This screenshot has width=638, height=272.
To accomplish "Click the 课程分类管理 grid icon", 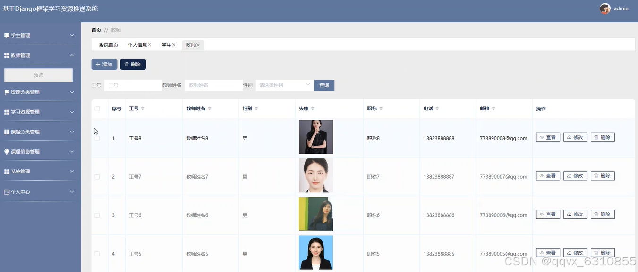I will point(7,132).
